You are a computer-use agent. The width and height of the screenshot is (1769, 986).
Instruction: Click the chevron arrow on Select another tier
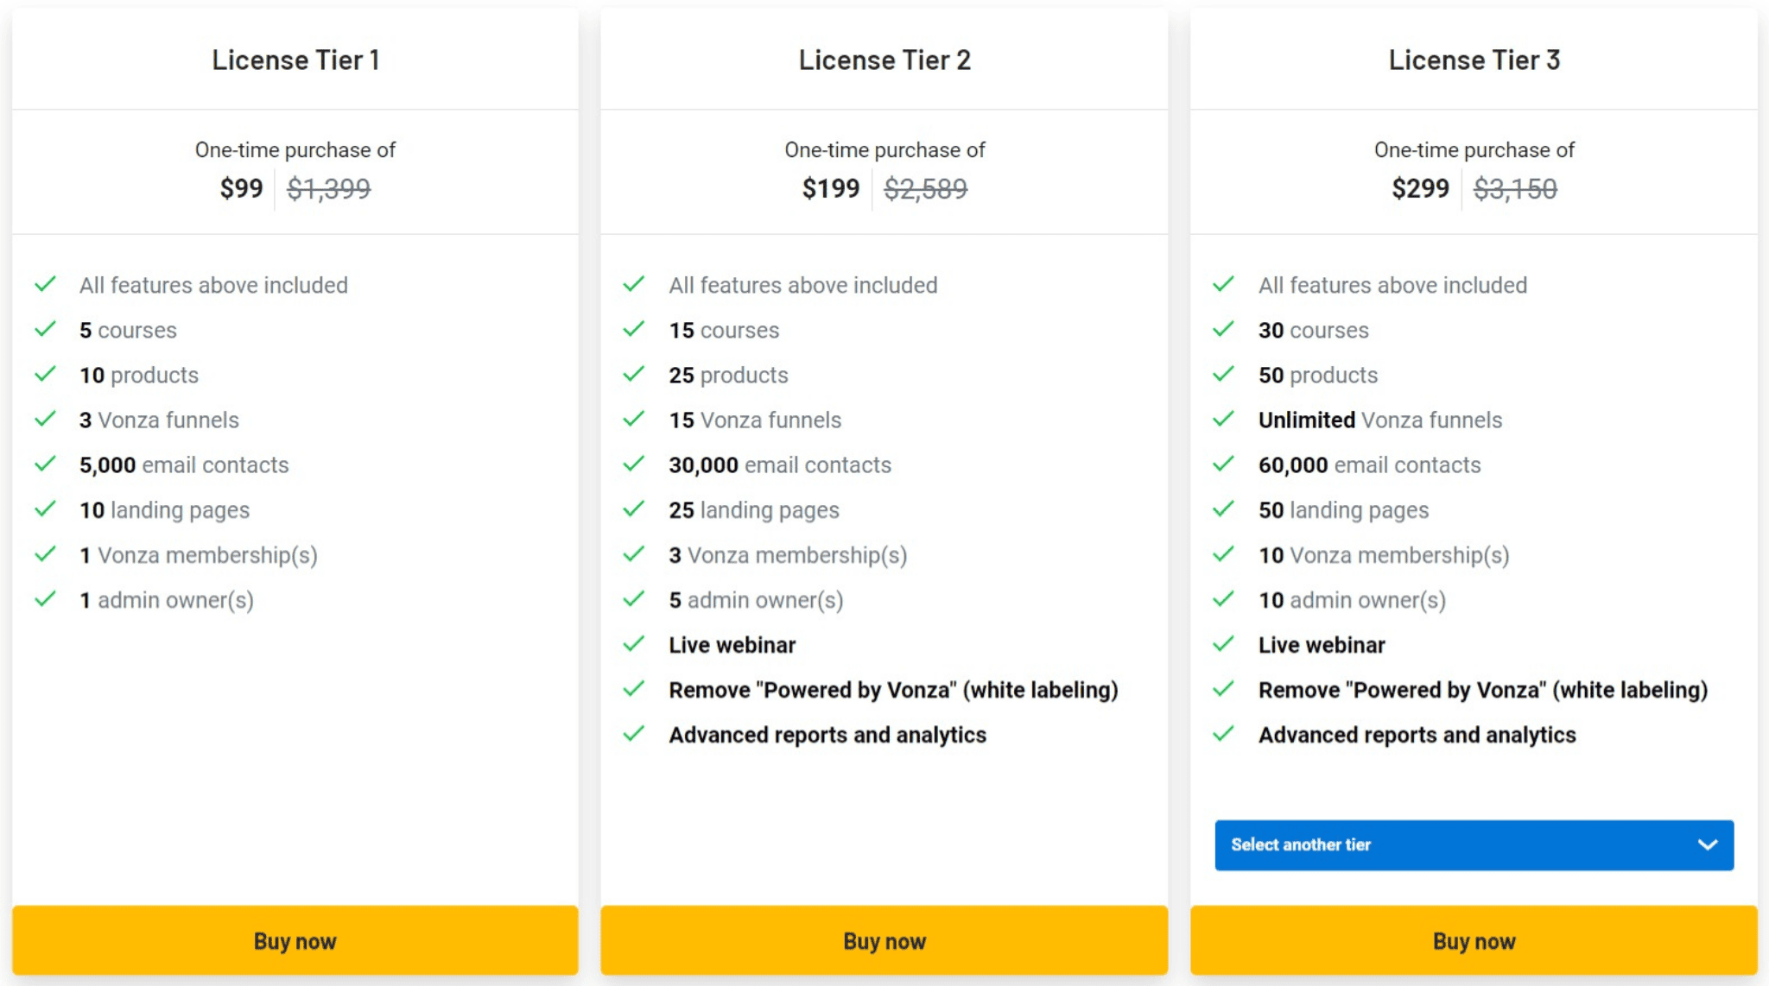pos(1707,844)
